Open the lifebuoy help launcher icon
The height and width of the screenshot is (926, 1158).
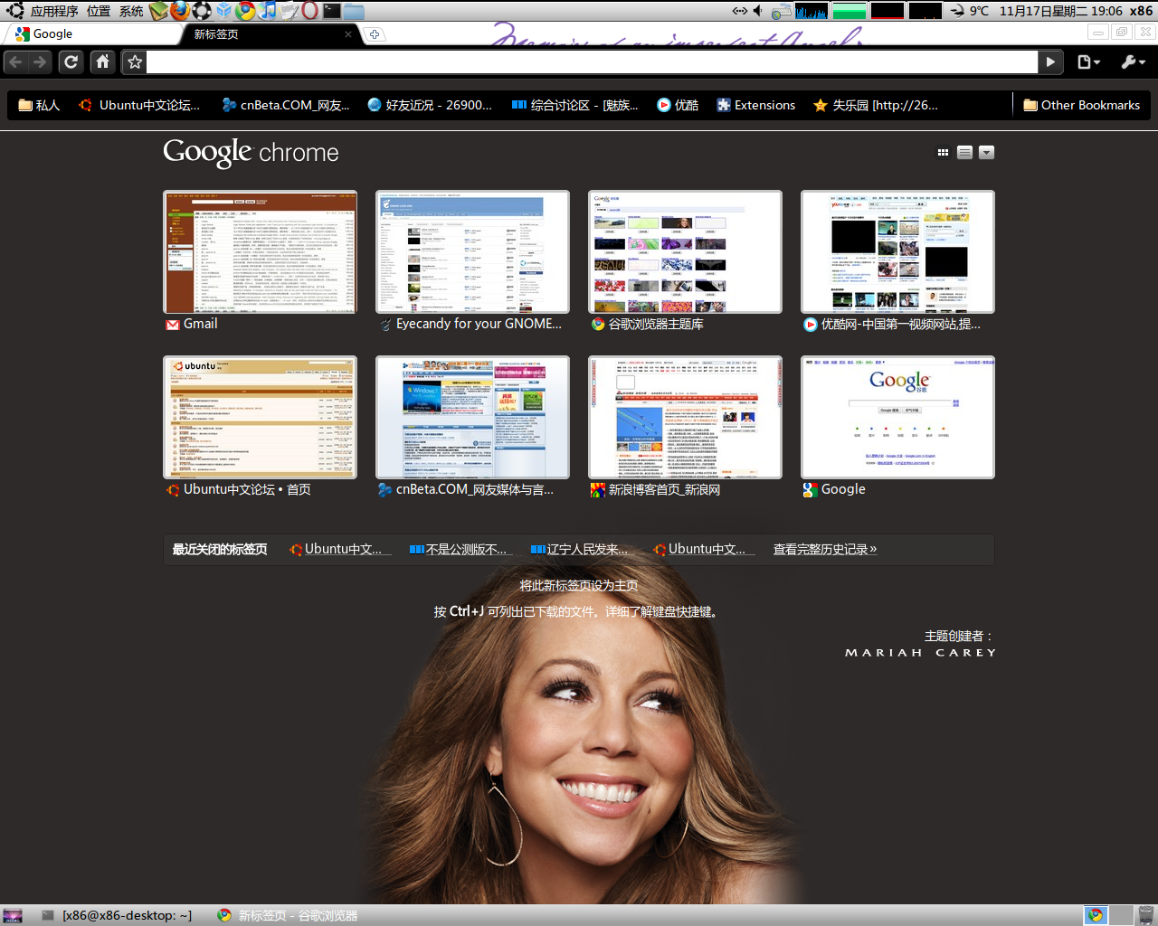tap(203, 11)
